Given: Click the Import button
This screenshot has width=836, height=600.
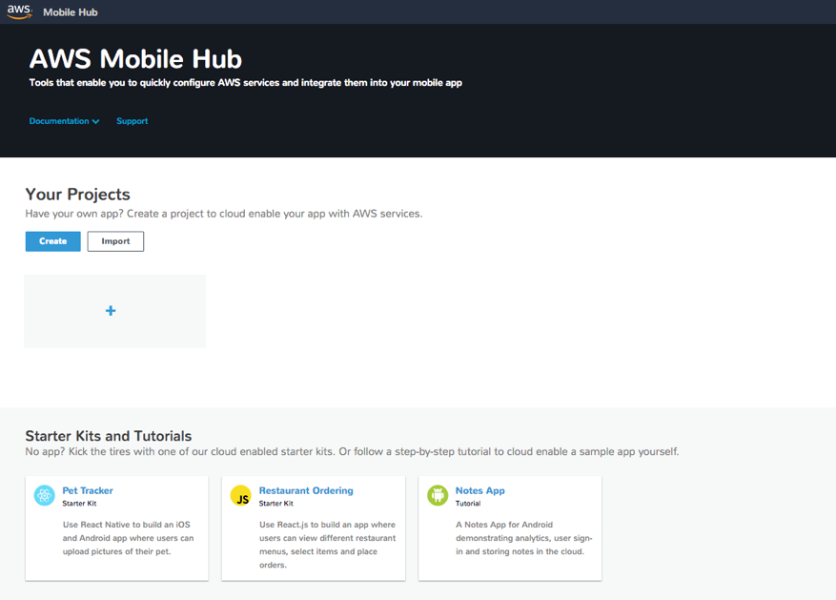Looking at the screenshot, I should coord(115,241).
